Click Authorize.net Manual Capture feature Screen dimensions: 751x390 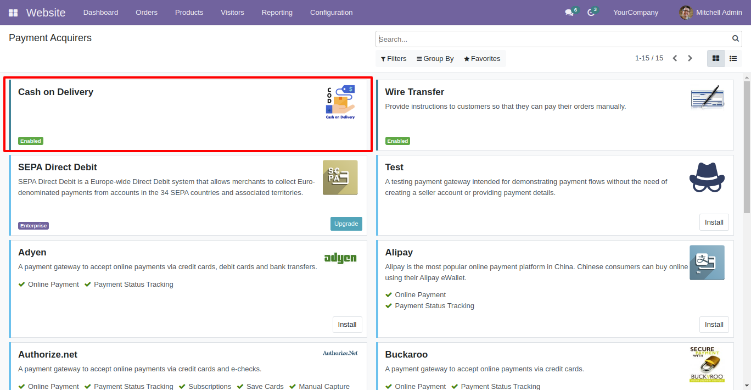tap(319, 387)
